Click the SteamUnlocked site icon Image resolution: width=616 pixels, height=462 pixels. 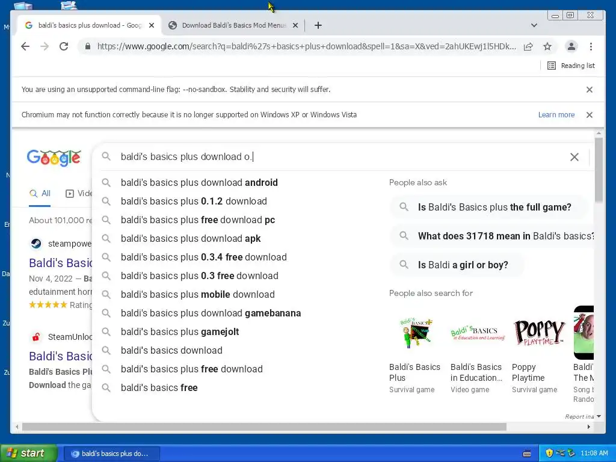pos(35,337)
